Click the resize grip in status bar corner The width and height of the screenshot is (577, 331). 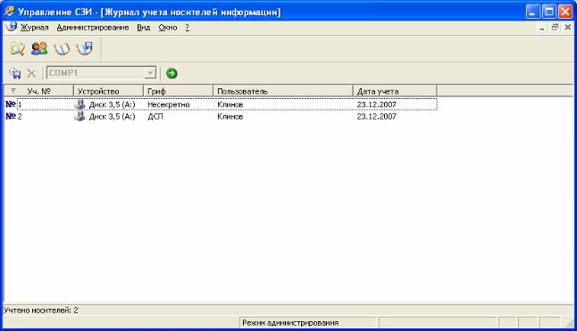pos(569,323)
